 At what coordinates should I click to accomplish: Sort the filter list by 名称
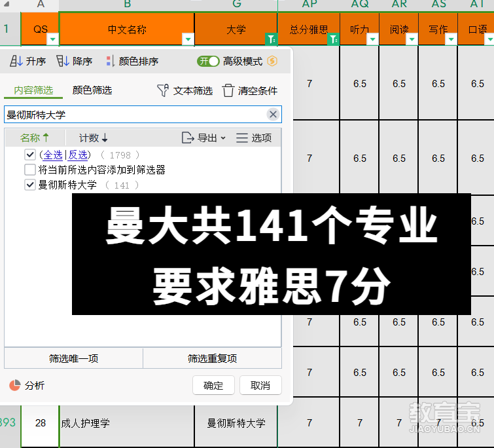pos(34,138)
